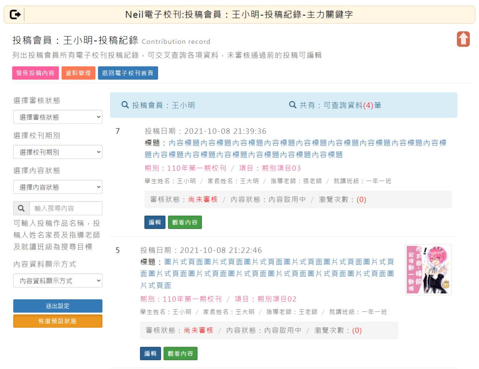Open the 選擇內容狀態 dropdown

[x=58, y=187]
